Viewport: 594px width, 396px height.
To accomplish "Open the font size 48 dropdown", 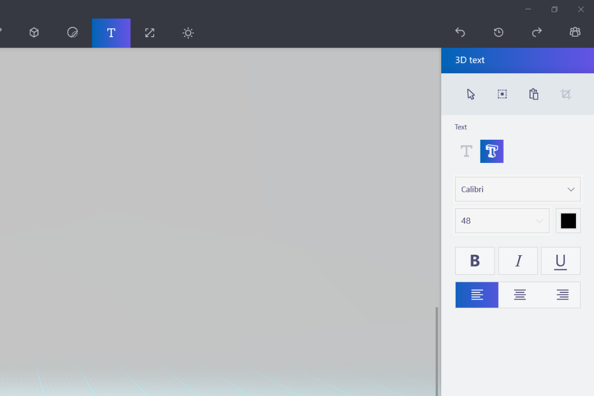I will point(502,221).
